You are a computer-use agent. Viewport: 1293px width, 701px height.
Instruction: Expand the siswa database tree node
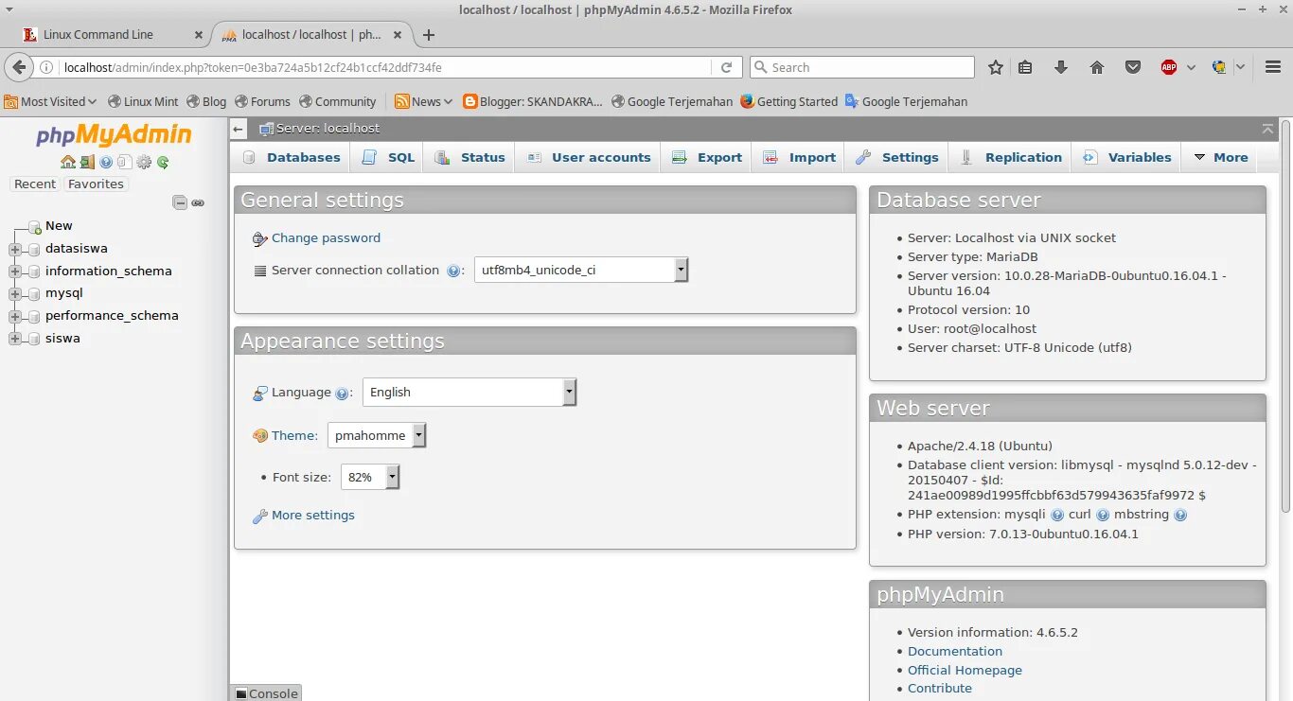(14, 339)
